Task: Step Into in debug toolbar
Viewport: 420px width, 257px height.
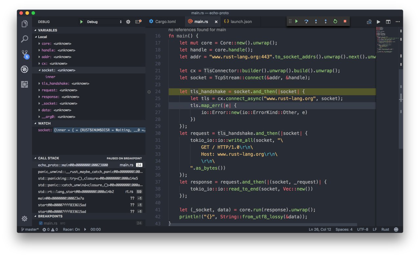Action: tap(316, 21)
